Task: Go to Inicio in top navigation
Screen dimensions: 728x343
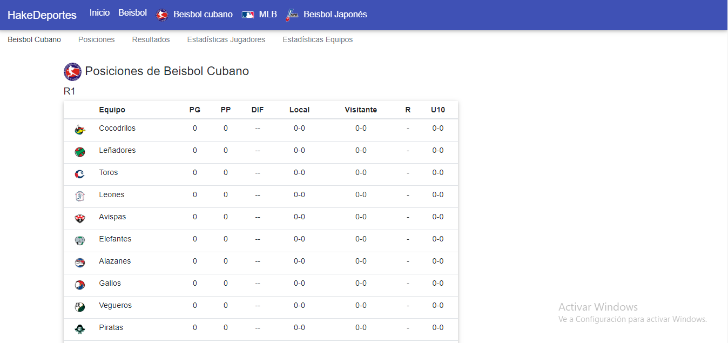Action: pos(99,13)
